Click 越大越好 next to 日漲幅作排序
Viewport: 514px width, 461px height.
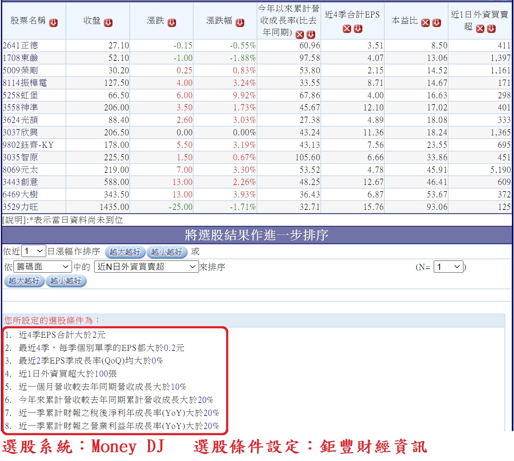(125, 252)
